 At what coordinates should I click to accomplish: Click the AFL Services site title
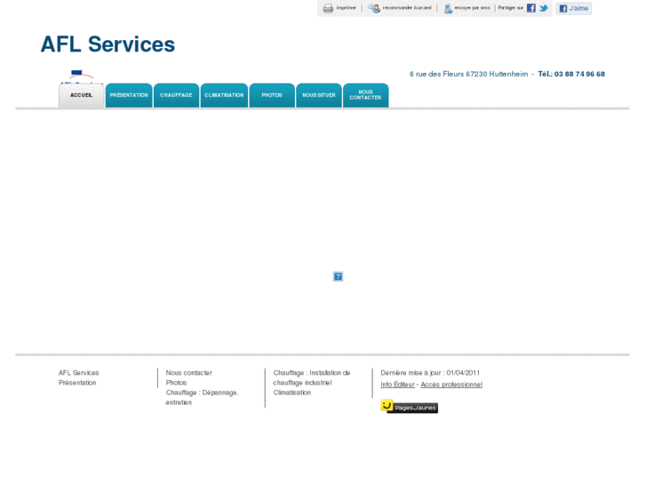point(108,44)
